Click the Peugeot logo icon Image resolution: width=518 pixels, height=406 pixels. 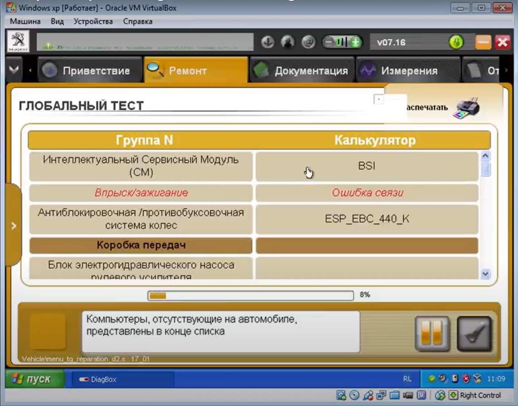pos(18,42)
